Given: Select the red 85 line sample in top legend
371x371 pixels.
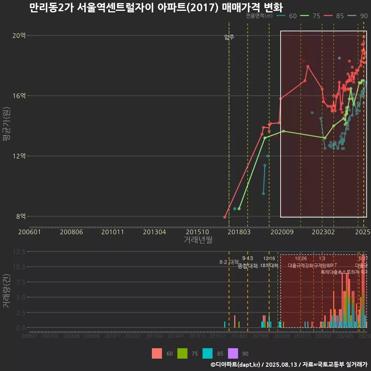Looking at the screenshot, I should tap(328, 16).
